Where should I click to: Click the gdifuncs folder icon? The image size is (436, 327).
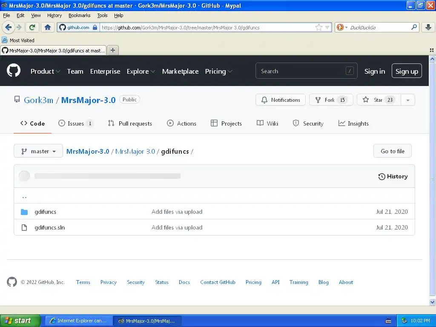point(24,212)
